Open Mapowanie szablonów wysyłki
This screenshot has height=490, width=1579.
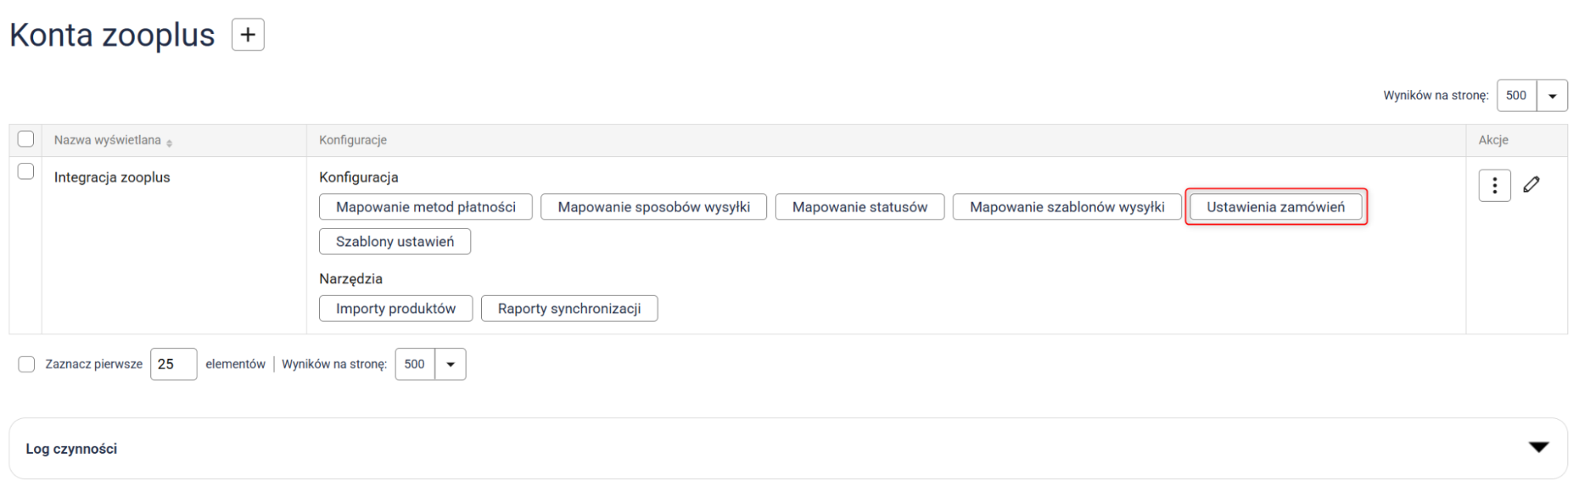[x=1066, y=207]
